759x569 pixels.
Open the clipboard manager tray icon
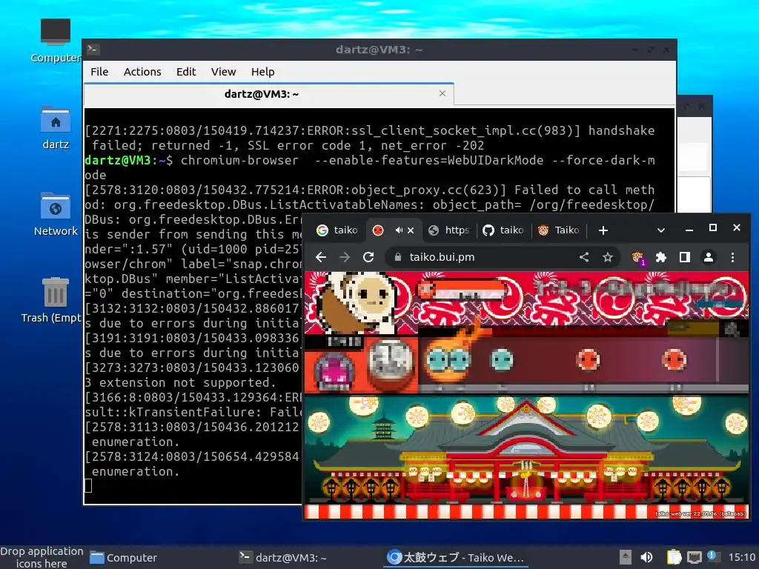click(x=674, y=557)
